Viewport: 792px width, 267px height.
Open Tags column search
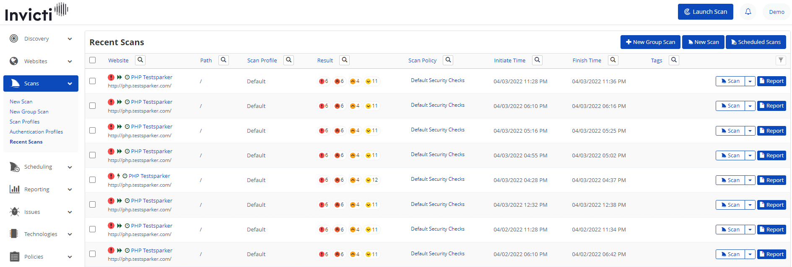tap(674, 60)
